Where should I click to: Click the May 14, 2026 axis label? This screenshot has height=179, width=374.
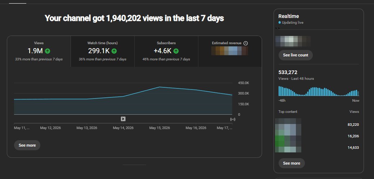click(123, 128)
